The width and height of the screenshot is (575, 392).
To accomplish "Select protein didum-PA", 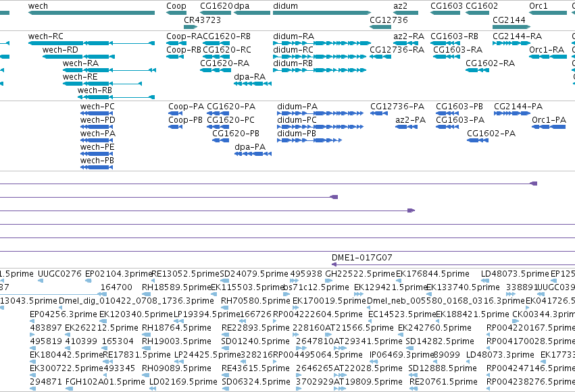I will coord(320,113).
